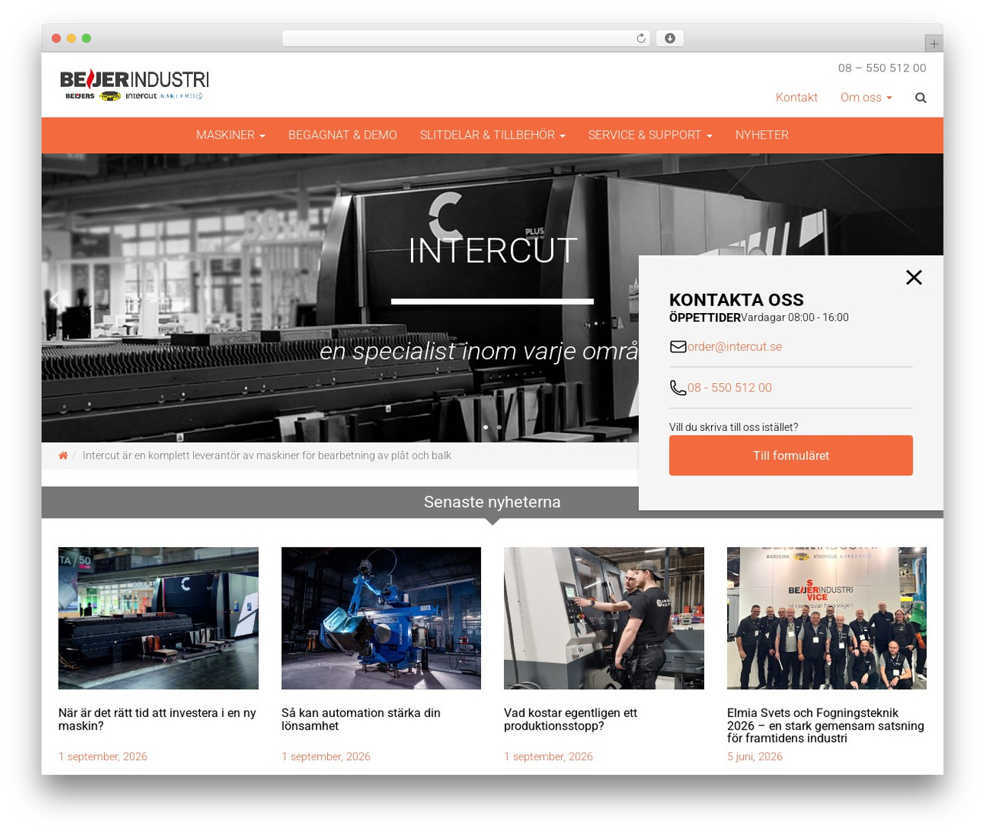Click the Elmia team group photo
The width and height of the screenshot is (985, 834).
pos(826,618)
